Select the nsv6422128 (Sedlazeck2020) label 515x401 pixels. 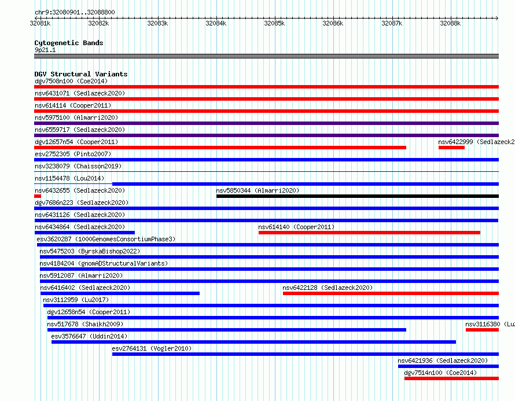pos(328,288)
